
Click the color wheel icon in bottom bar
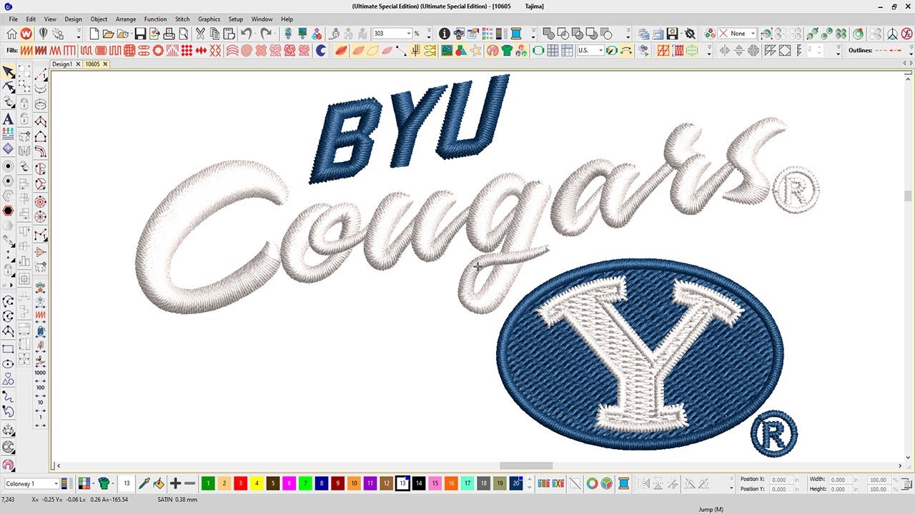point(592,483)
